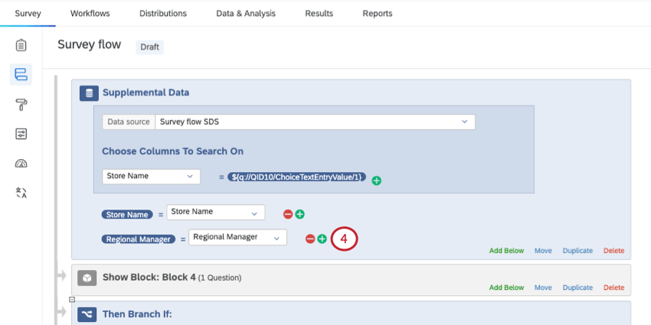Open the Quotas gauge icon
The image size is (651, 325).
tap(21, 163)
